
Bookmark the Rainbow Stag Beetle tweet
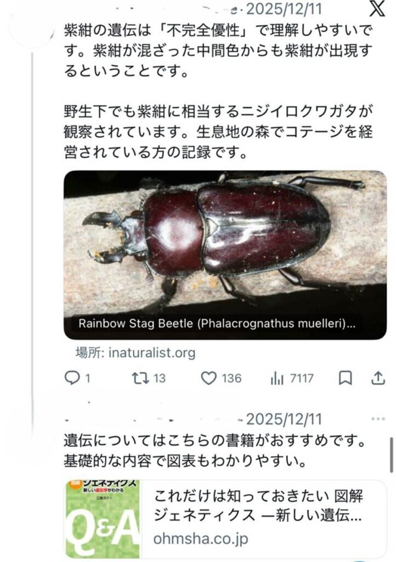[x=345, y=378]
